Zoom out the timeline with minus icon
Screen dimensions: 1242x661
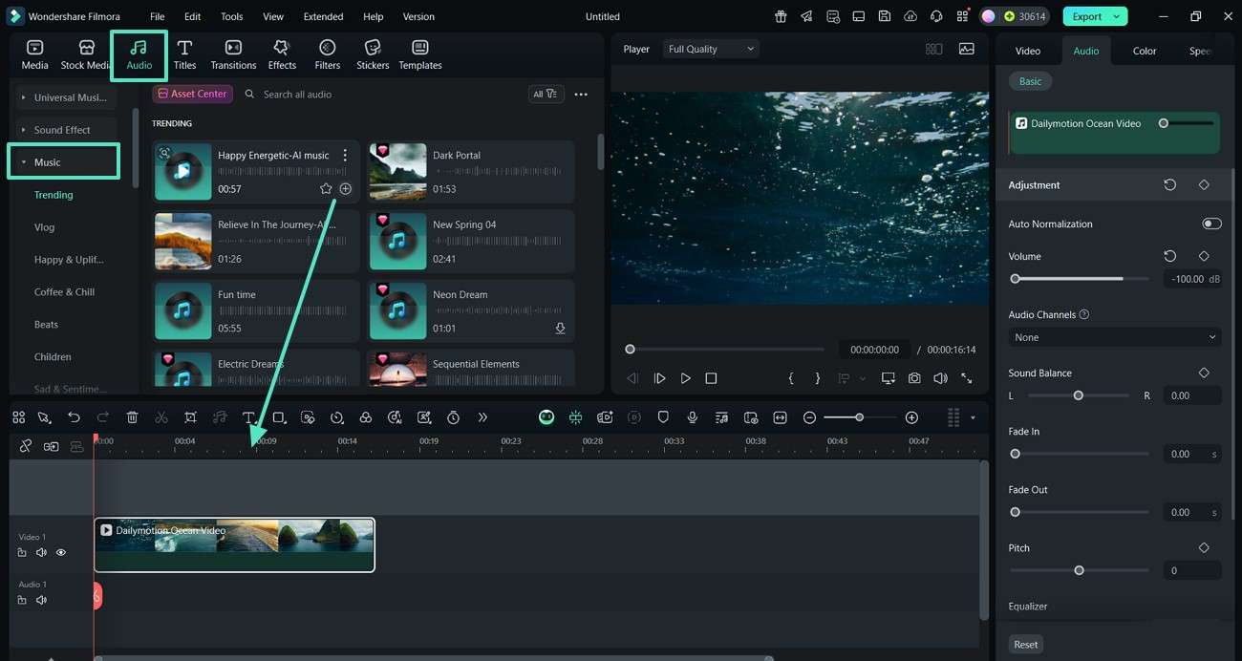[x=809, y=417]
